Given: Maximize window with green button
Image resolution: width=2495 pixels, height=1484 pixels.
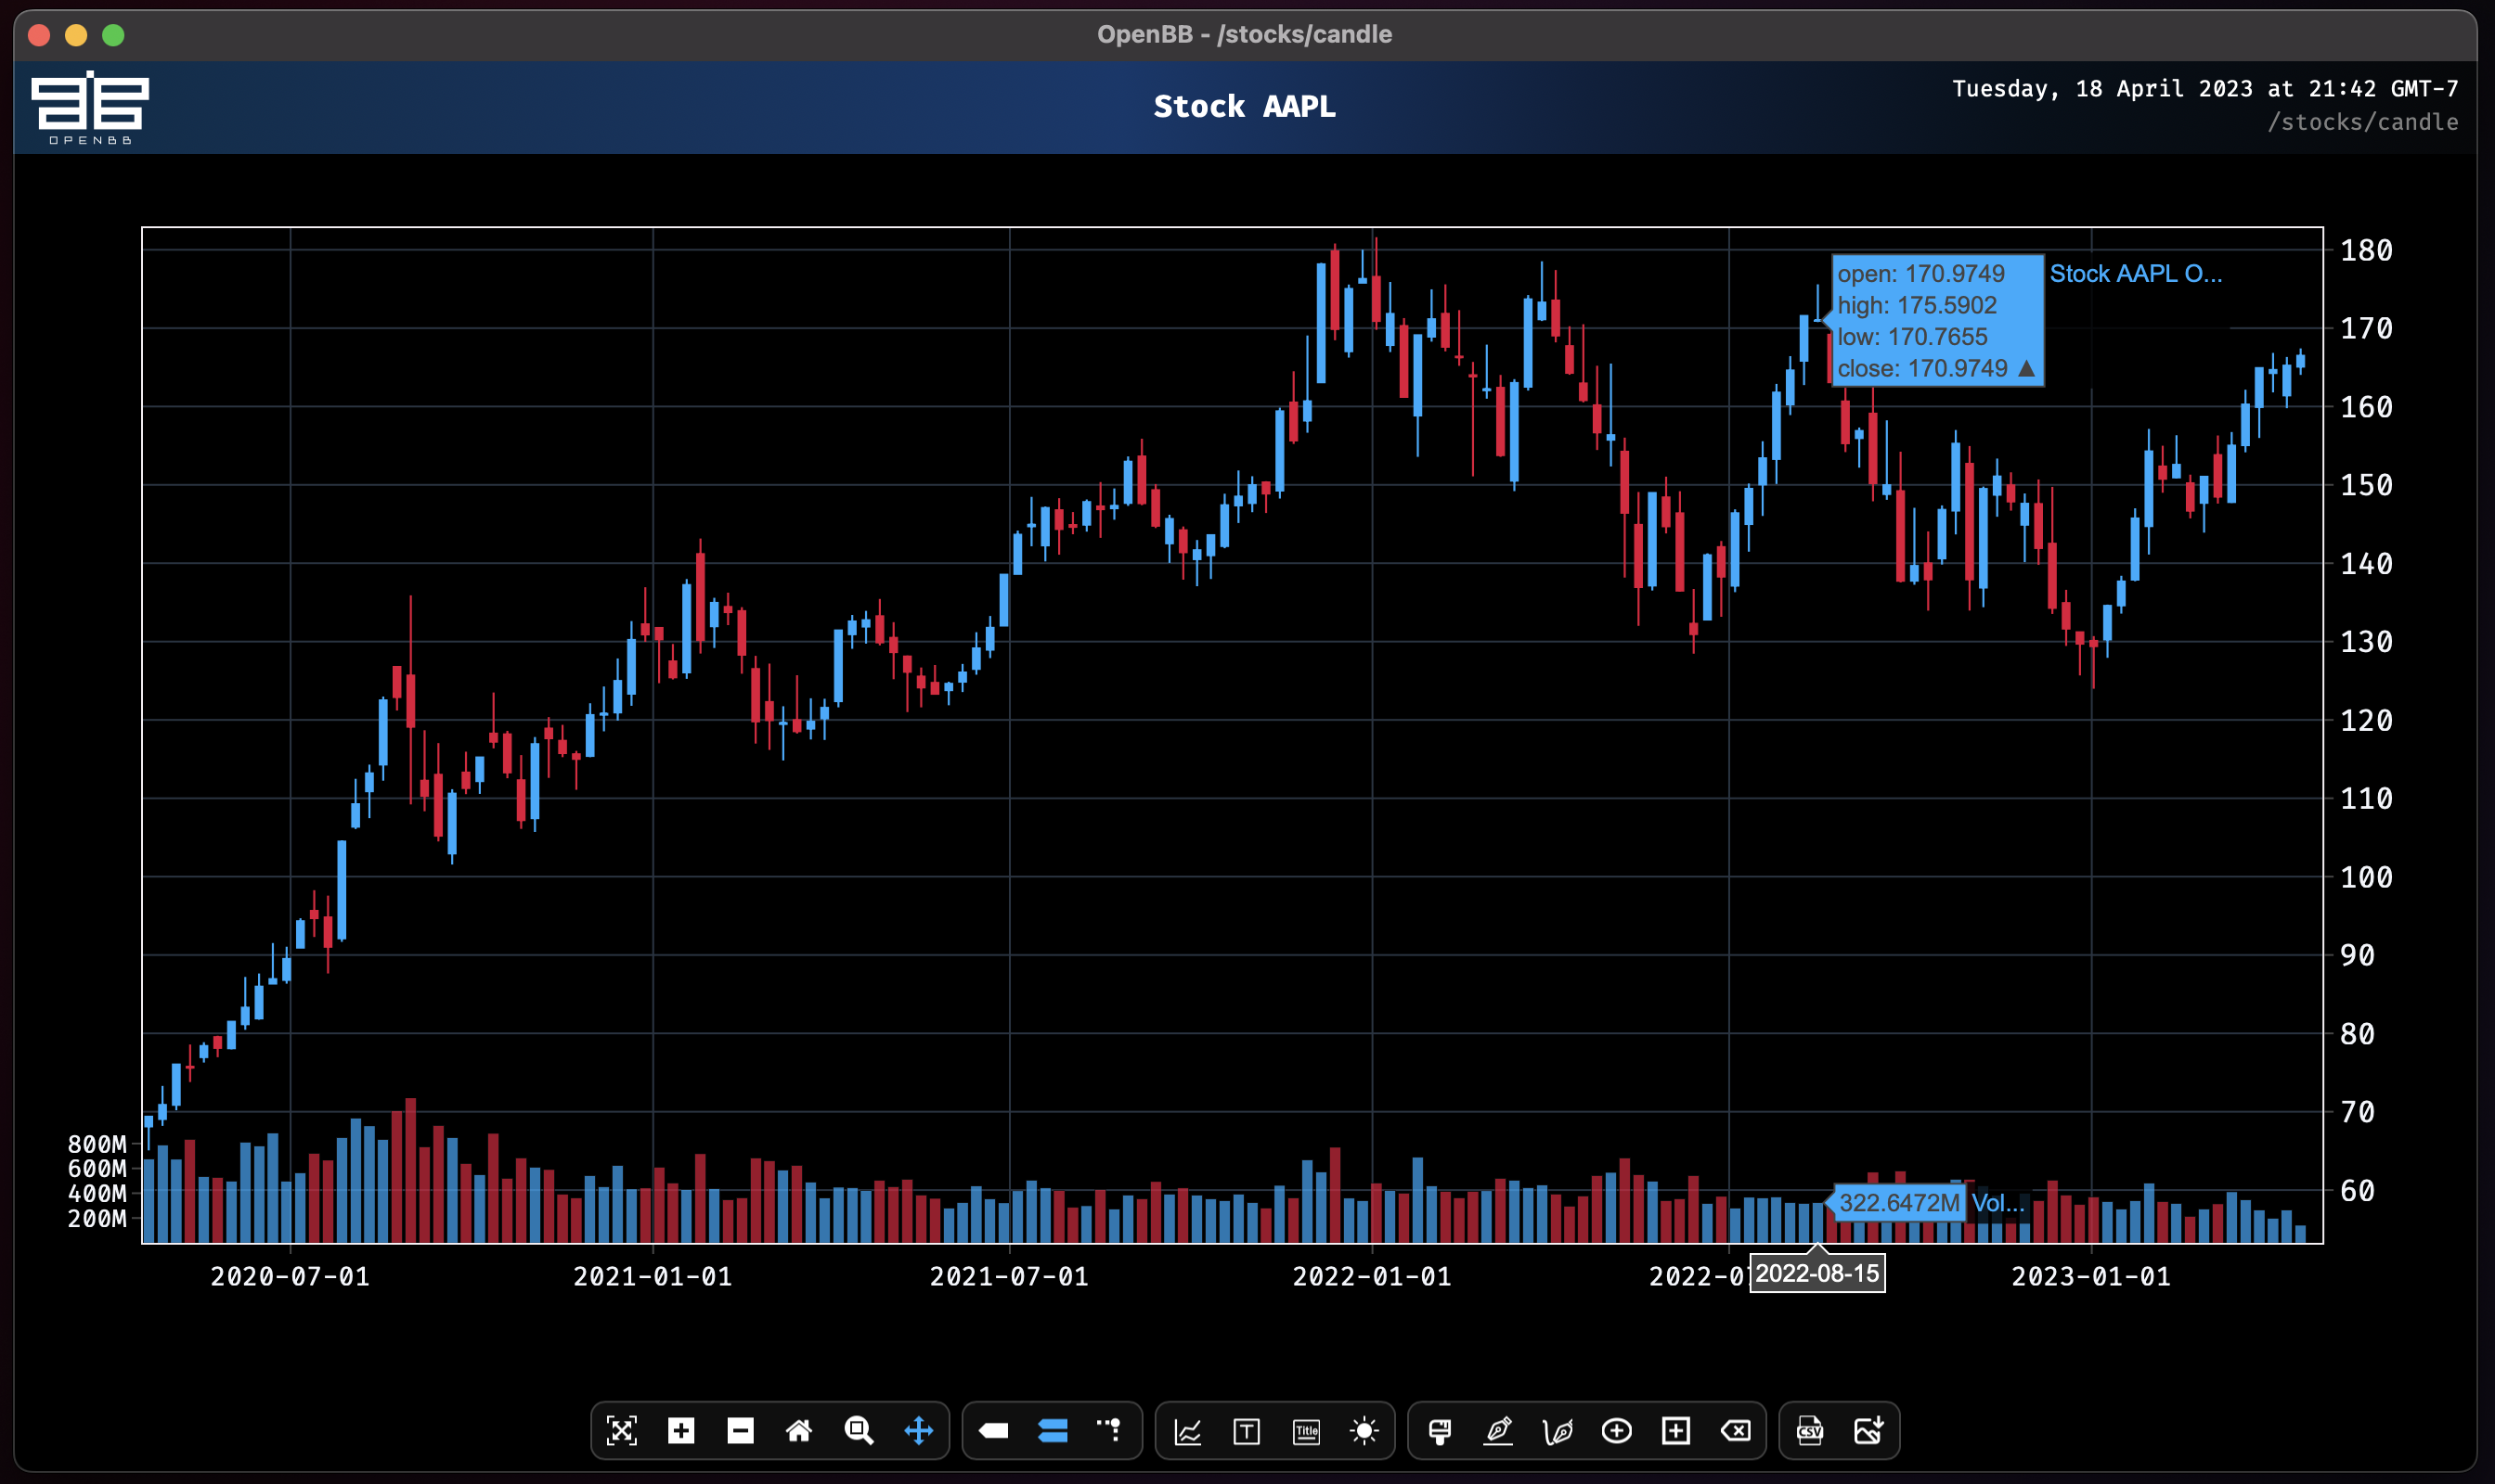Looking at the screenshot, I should coord(113,35).
